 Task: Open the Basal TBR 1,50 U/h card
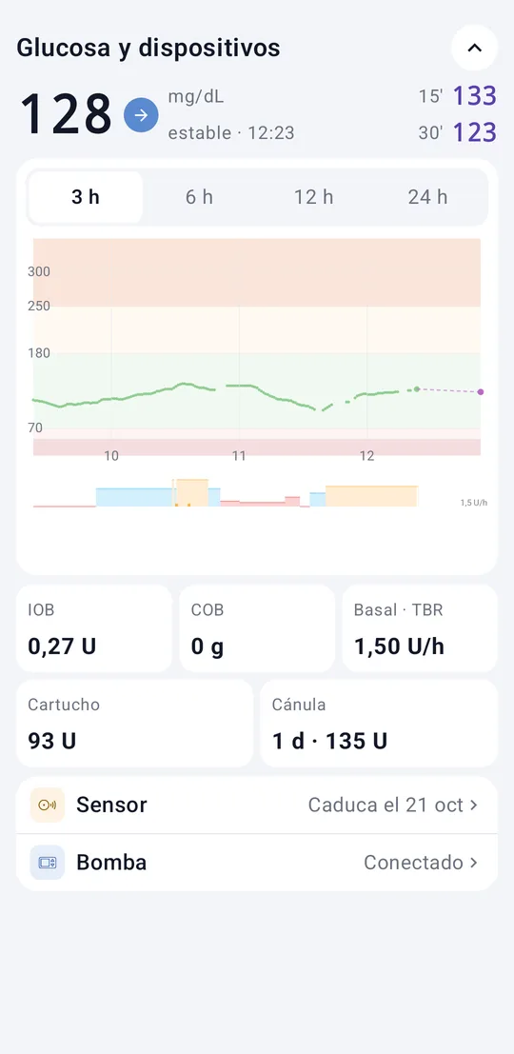420,628
